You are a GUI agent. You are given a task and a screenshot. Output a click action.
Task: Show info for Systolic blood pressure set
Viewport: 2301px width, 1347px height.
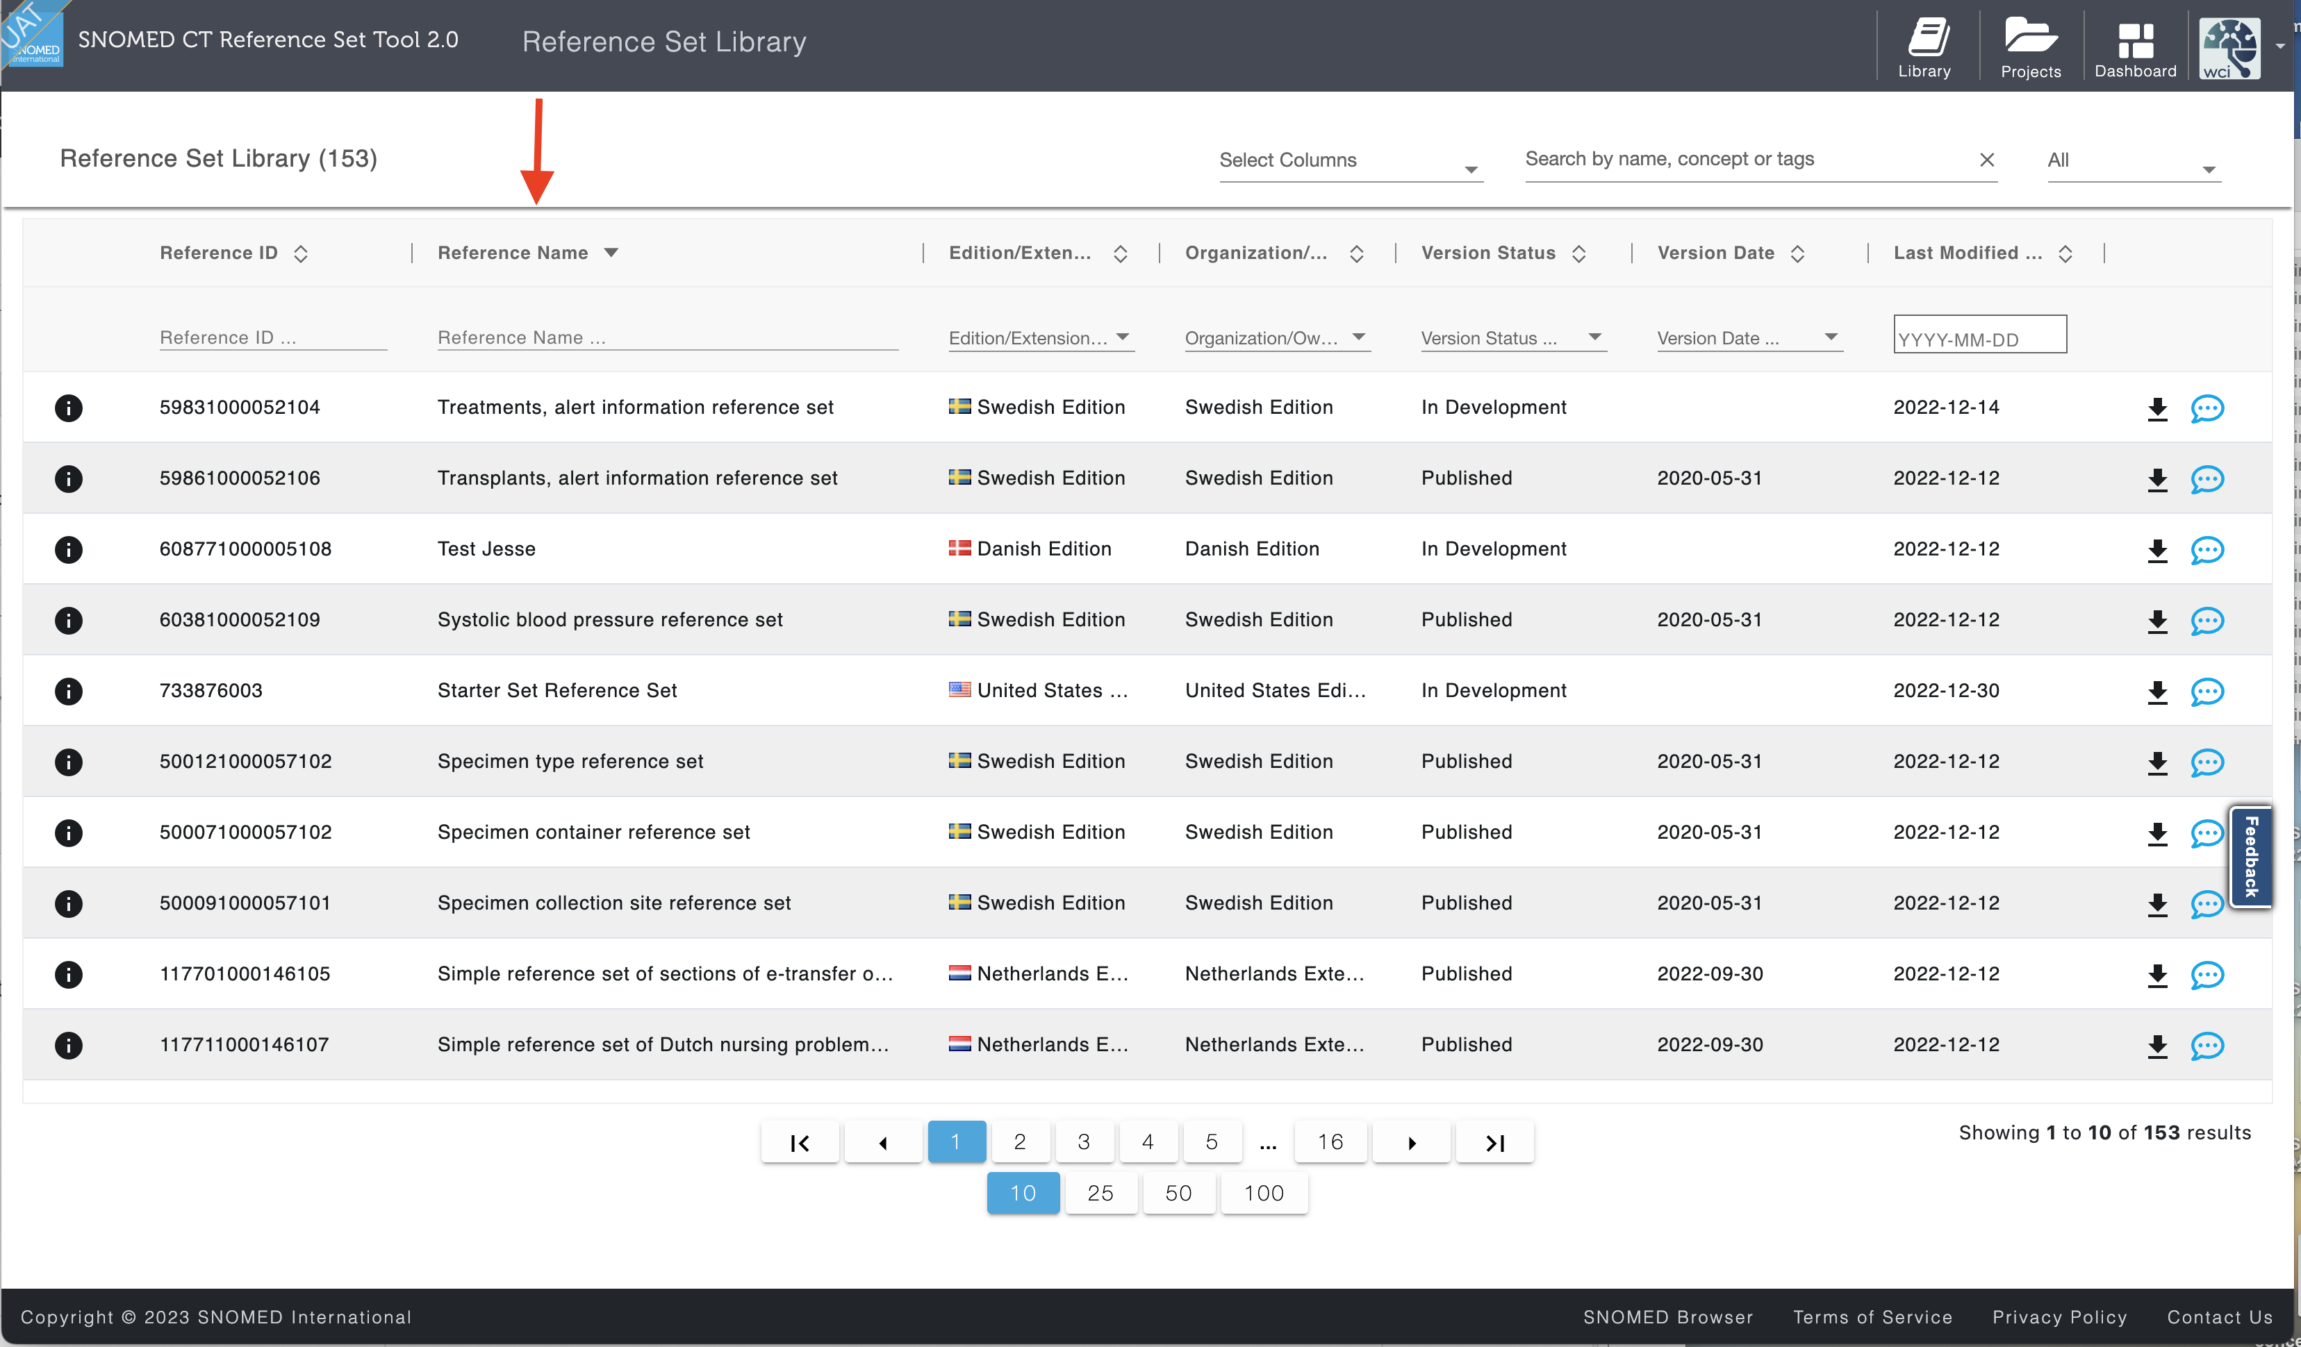tap(69, 621)
